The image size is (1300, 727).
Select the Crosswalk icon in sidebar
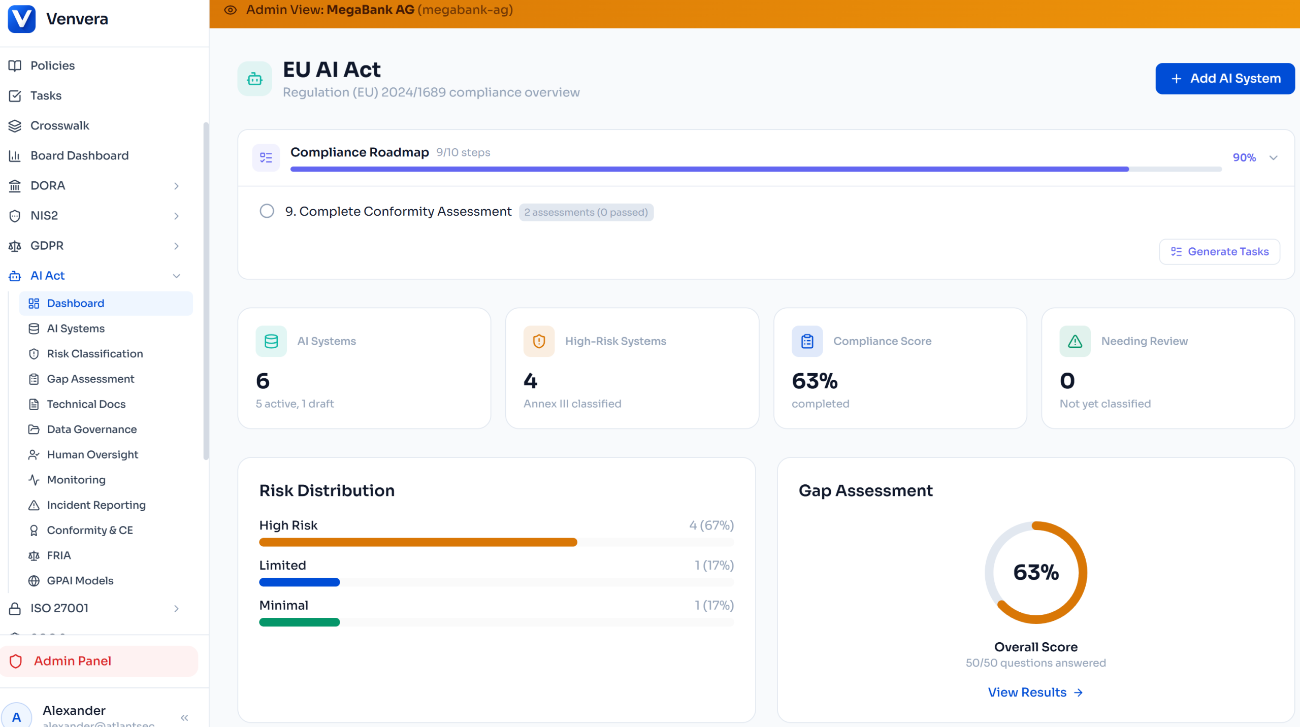click(15, 125)
